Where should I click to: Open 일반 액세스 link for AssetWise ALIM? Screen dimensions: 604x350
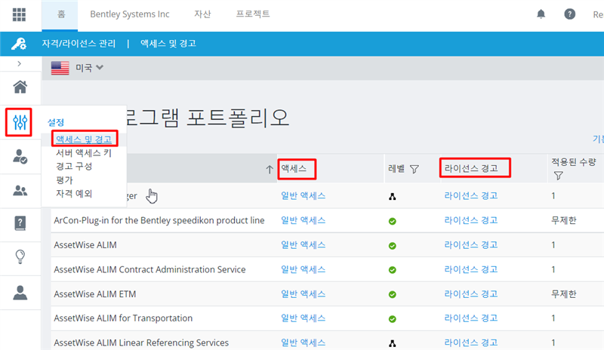click(x=304, y=245)
